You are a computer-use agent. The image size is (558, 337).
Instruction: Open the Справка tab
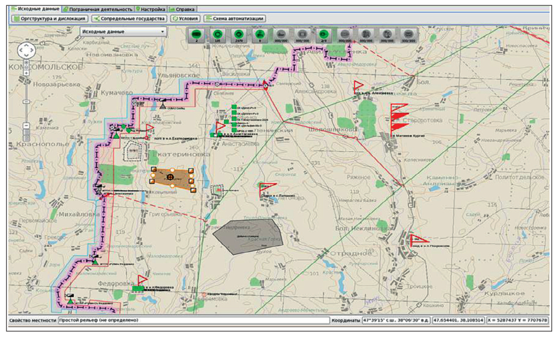click(x=182, y=9)
